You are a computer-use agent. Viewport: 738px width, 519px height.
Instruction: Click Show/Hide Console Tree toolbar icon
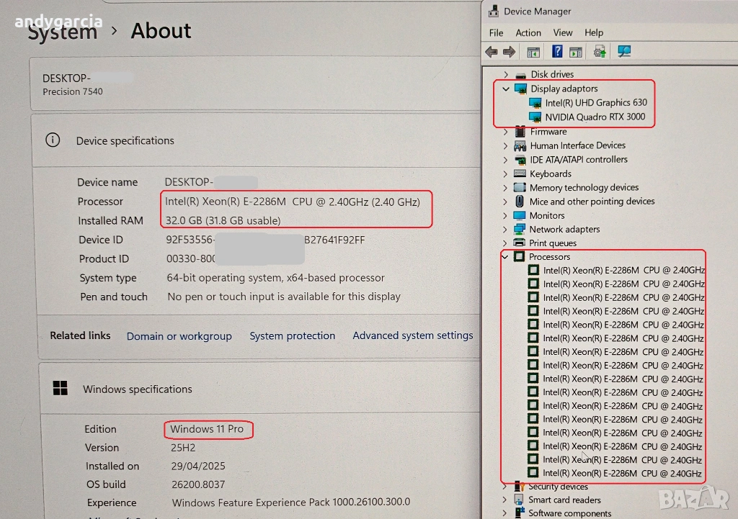(x=533, y=52)
